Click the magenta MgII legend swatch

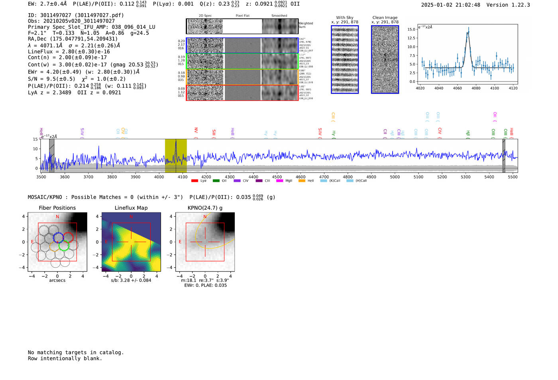(281, 181)
